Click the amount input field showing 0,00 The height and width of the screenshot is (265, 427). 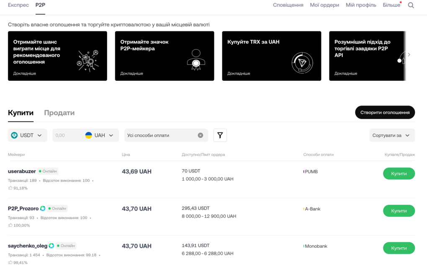(67, 135)
